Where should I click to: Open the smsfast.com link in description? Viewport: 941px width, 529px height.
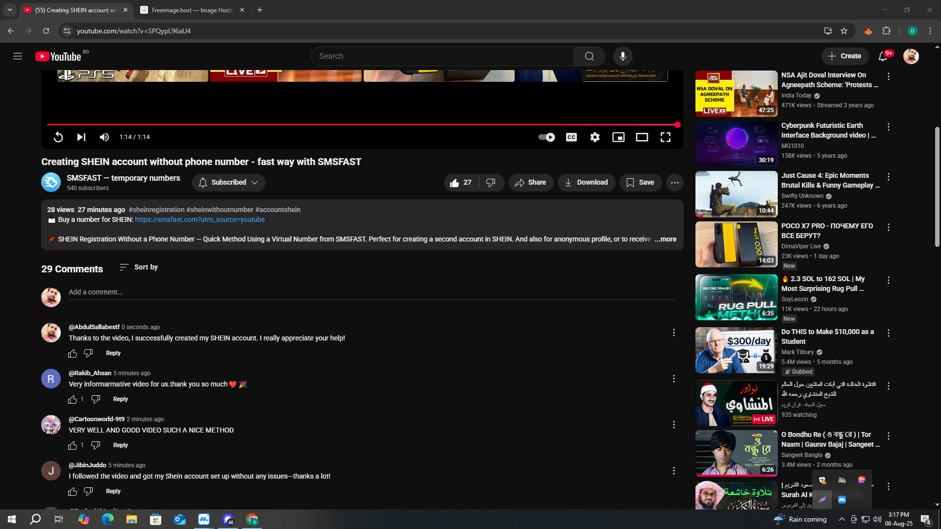200,220
